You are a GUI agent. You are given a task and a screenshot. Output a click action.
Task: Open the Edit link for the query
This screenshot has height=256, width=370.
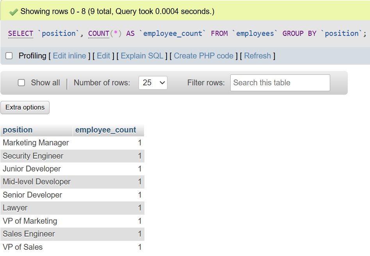[x=103, y=56]
